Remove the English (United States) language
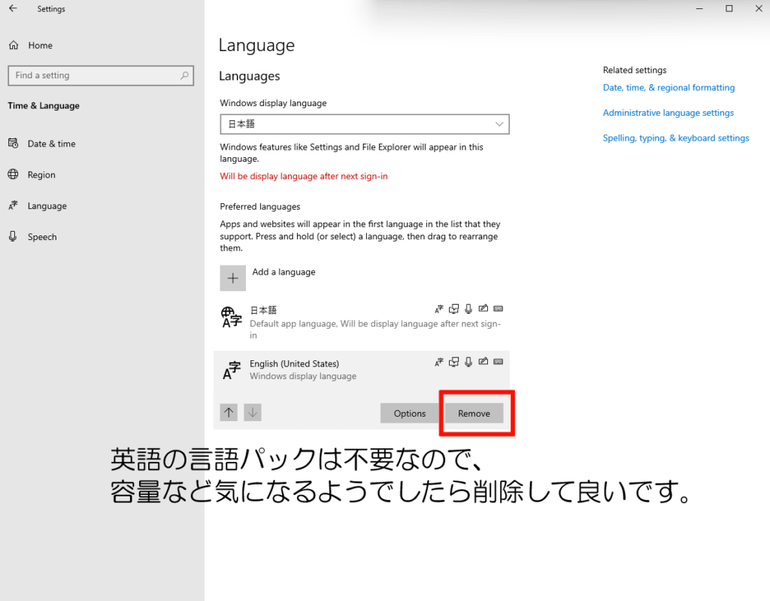The width and height of the screenshot is (770, 601). [x=474, y=413]
